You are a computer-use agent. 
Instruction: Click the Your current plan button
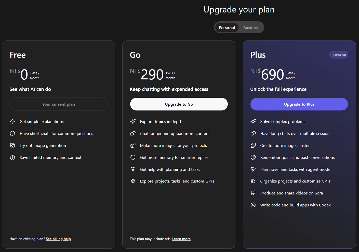click(59, 104)
